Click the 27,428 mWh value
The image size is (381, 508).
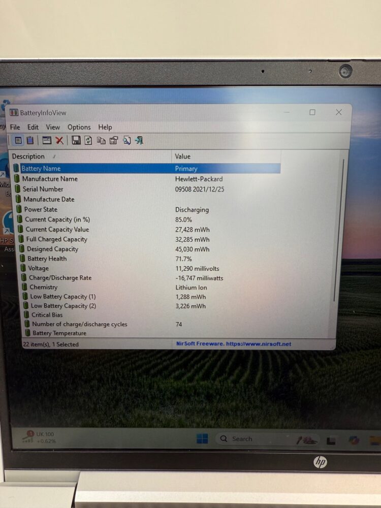[193, 230]
